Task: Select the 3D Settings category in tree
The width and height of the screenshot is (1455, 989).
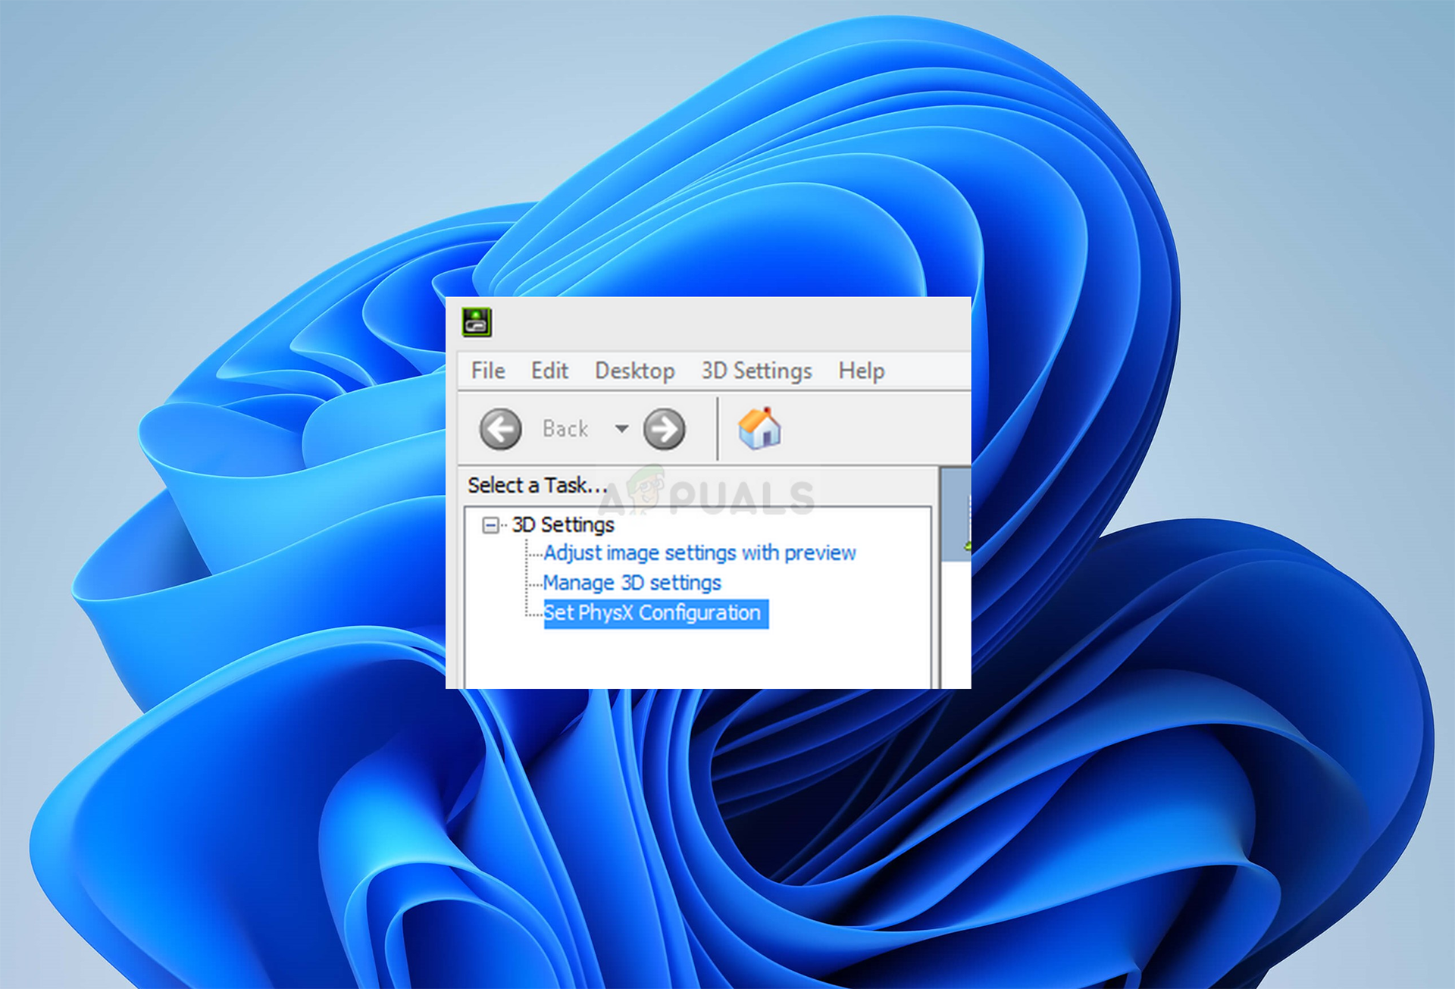Action: coord(562,524)
